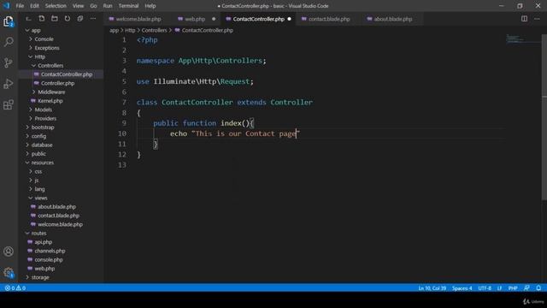Open the Selection menu
The height and width of the screenshot is (308, 547).
(56, 6)
